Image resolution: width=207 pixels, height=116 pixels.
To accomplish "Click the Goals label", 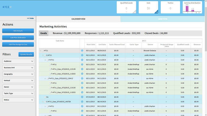I will pos(43,33).
